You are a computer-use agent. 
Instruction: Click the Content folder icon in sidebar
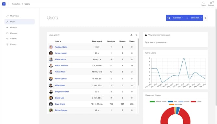[x=7, y=33]
